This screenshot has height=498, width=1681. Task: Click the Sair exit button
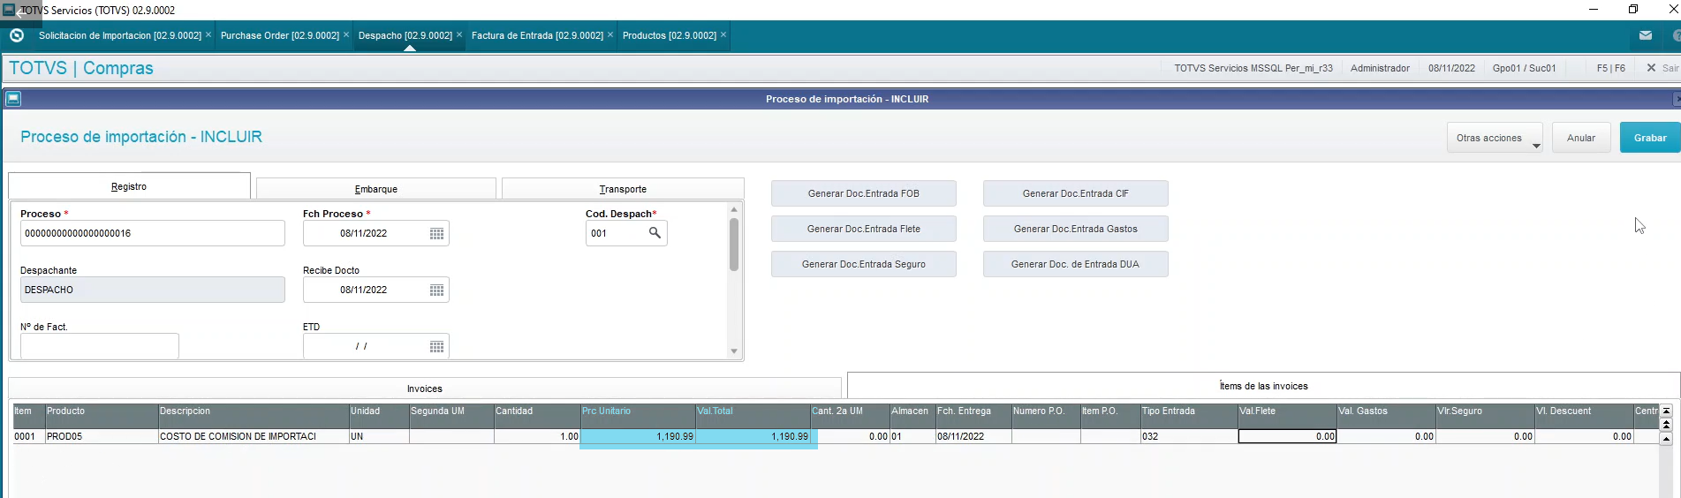[x=1662, y=68]
